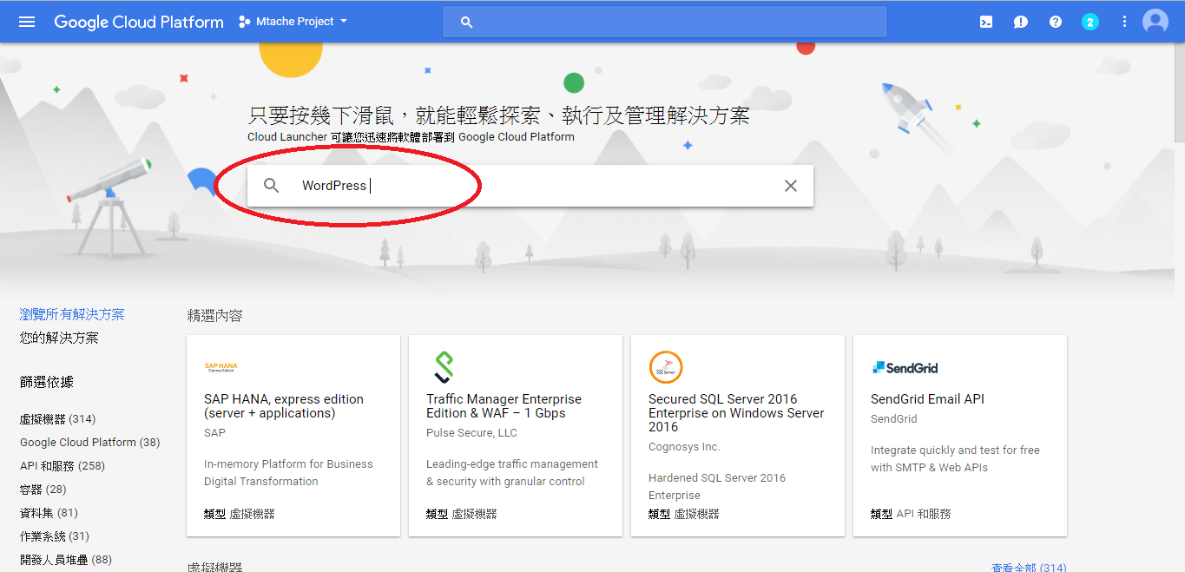Click the page vertical scrollbar
The height and width of the screenshot is (572, 1185).
[x=1179, y=91]
